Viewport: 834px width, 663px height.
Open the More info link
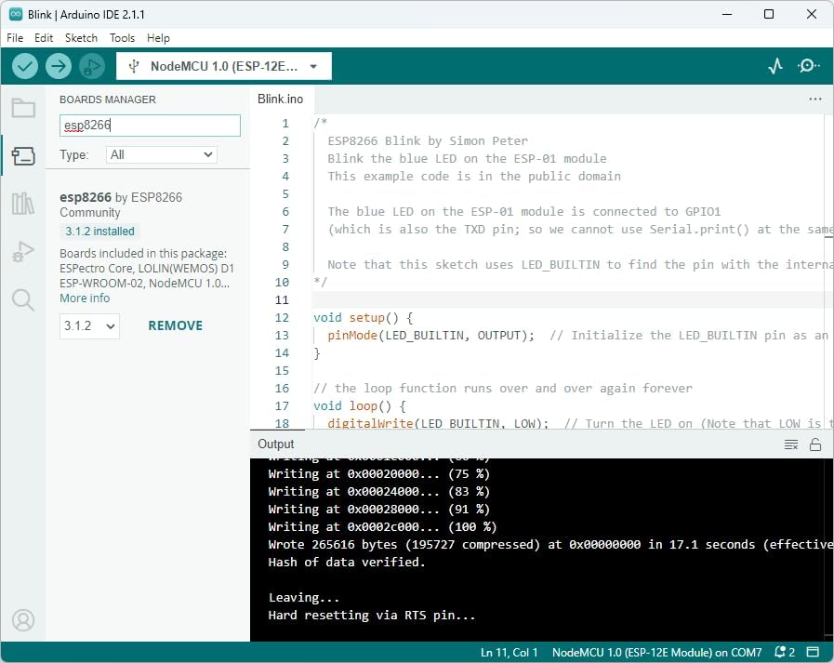85,298
